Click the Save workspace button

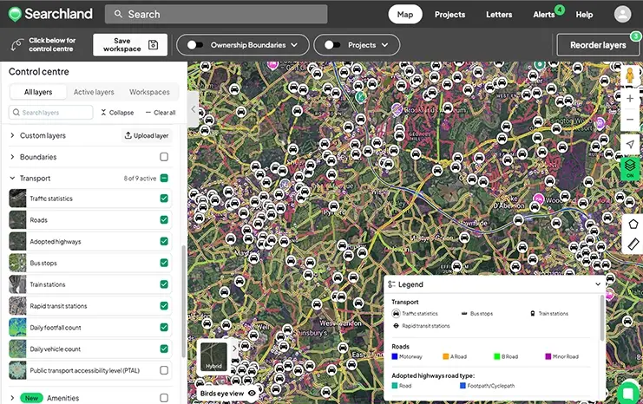tap(130, 45)
